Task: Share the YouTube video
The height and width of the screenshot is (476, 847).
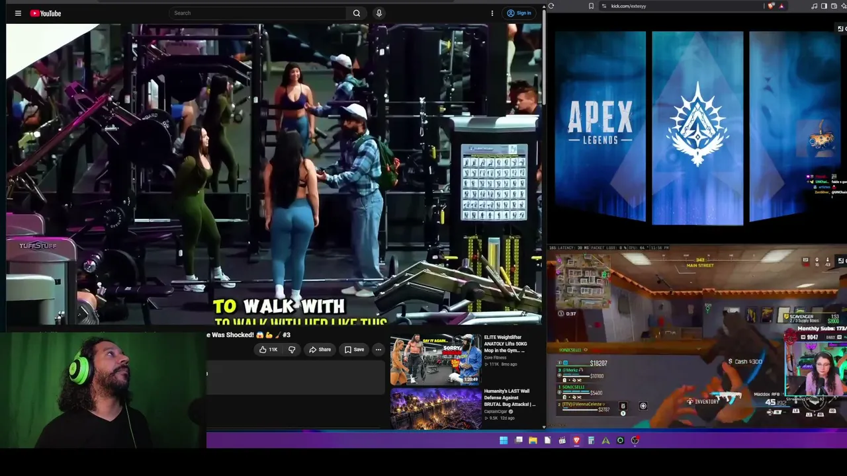Action: [x=320, y=350]
